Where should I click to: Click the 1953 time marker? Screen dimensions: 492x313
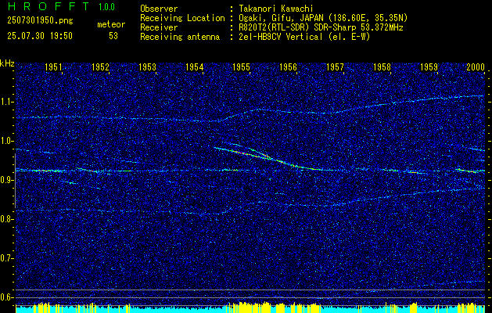[148, 67]
